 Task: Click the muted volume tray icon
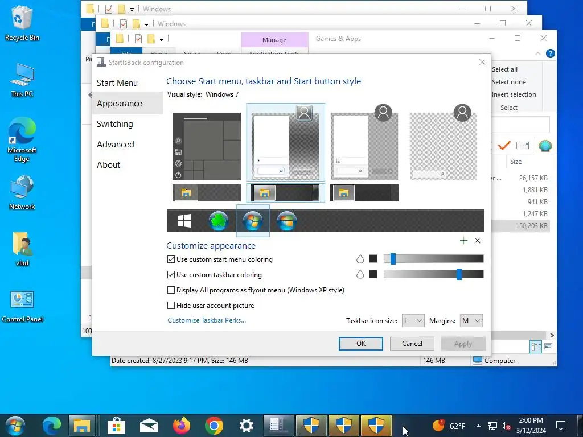click(x=506, y=426)
